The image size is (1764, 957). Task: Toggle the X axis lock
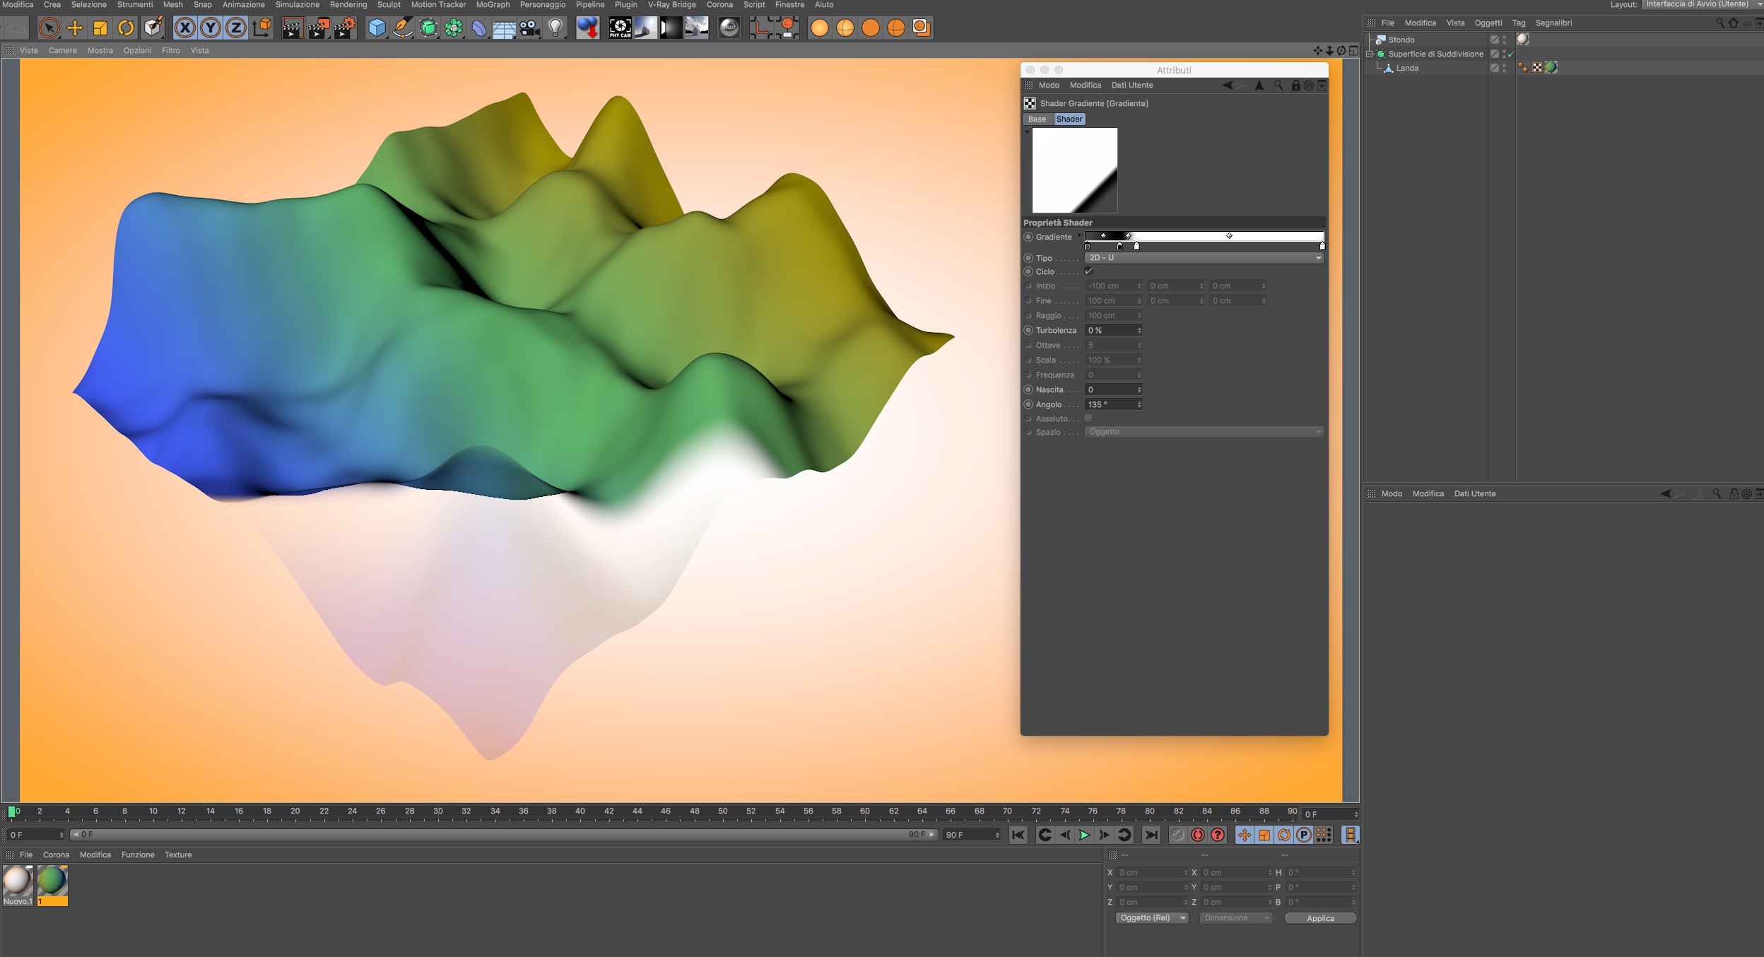pyautogui.click(x=184, y=28)
